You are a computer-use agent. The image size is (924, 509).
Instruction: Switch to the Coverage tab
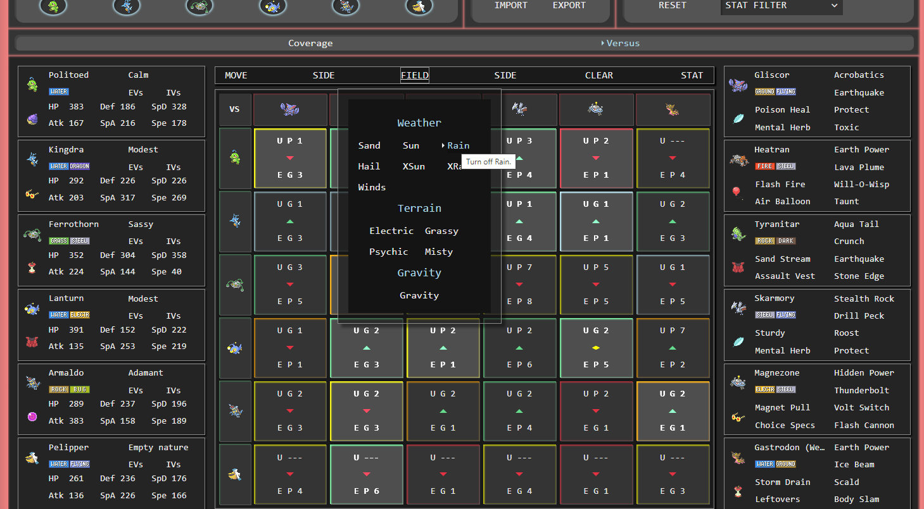[310, 43]
